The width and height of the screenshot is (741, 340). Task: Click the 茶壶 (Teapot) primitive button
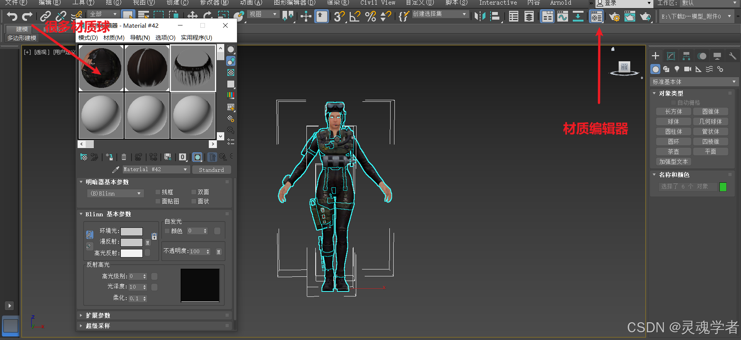pos(673,151)
